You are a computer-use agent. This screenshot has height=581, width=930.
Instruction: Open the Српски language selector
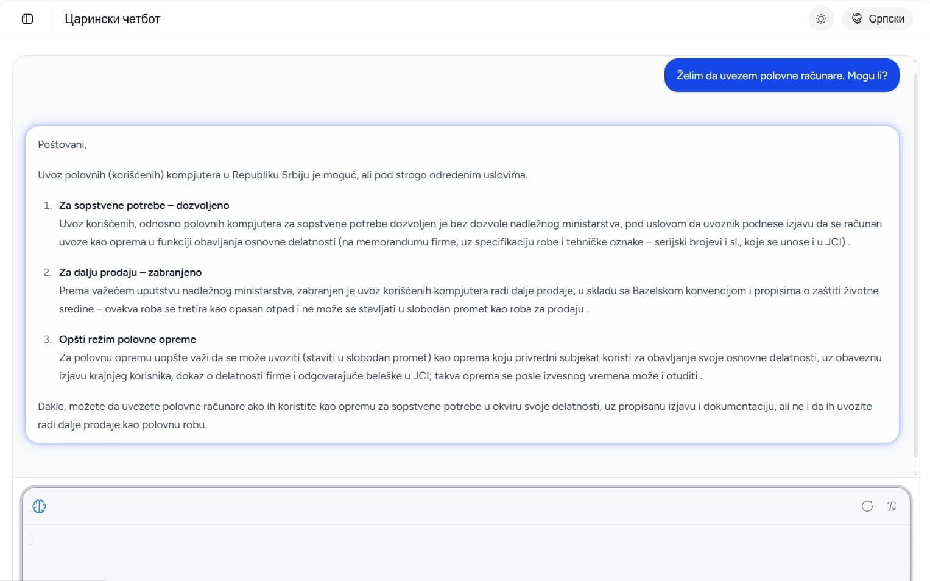click(x=878, y=19)
